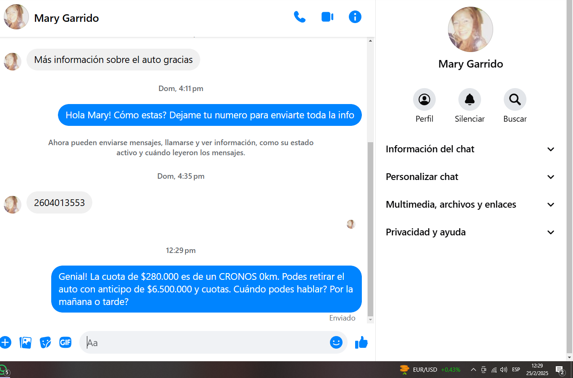Click the large profile photo in side panel
The image size is (573, 378).
471,29
